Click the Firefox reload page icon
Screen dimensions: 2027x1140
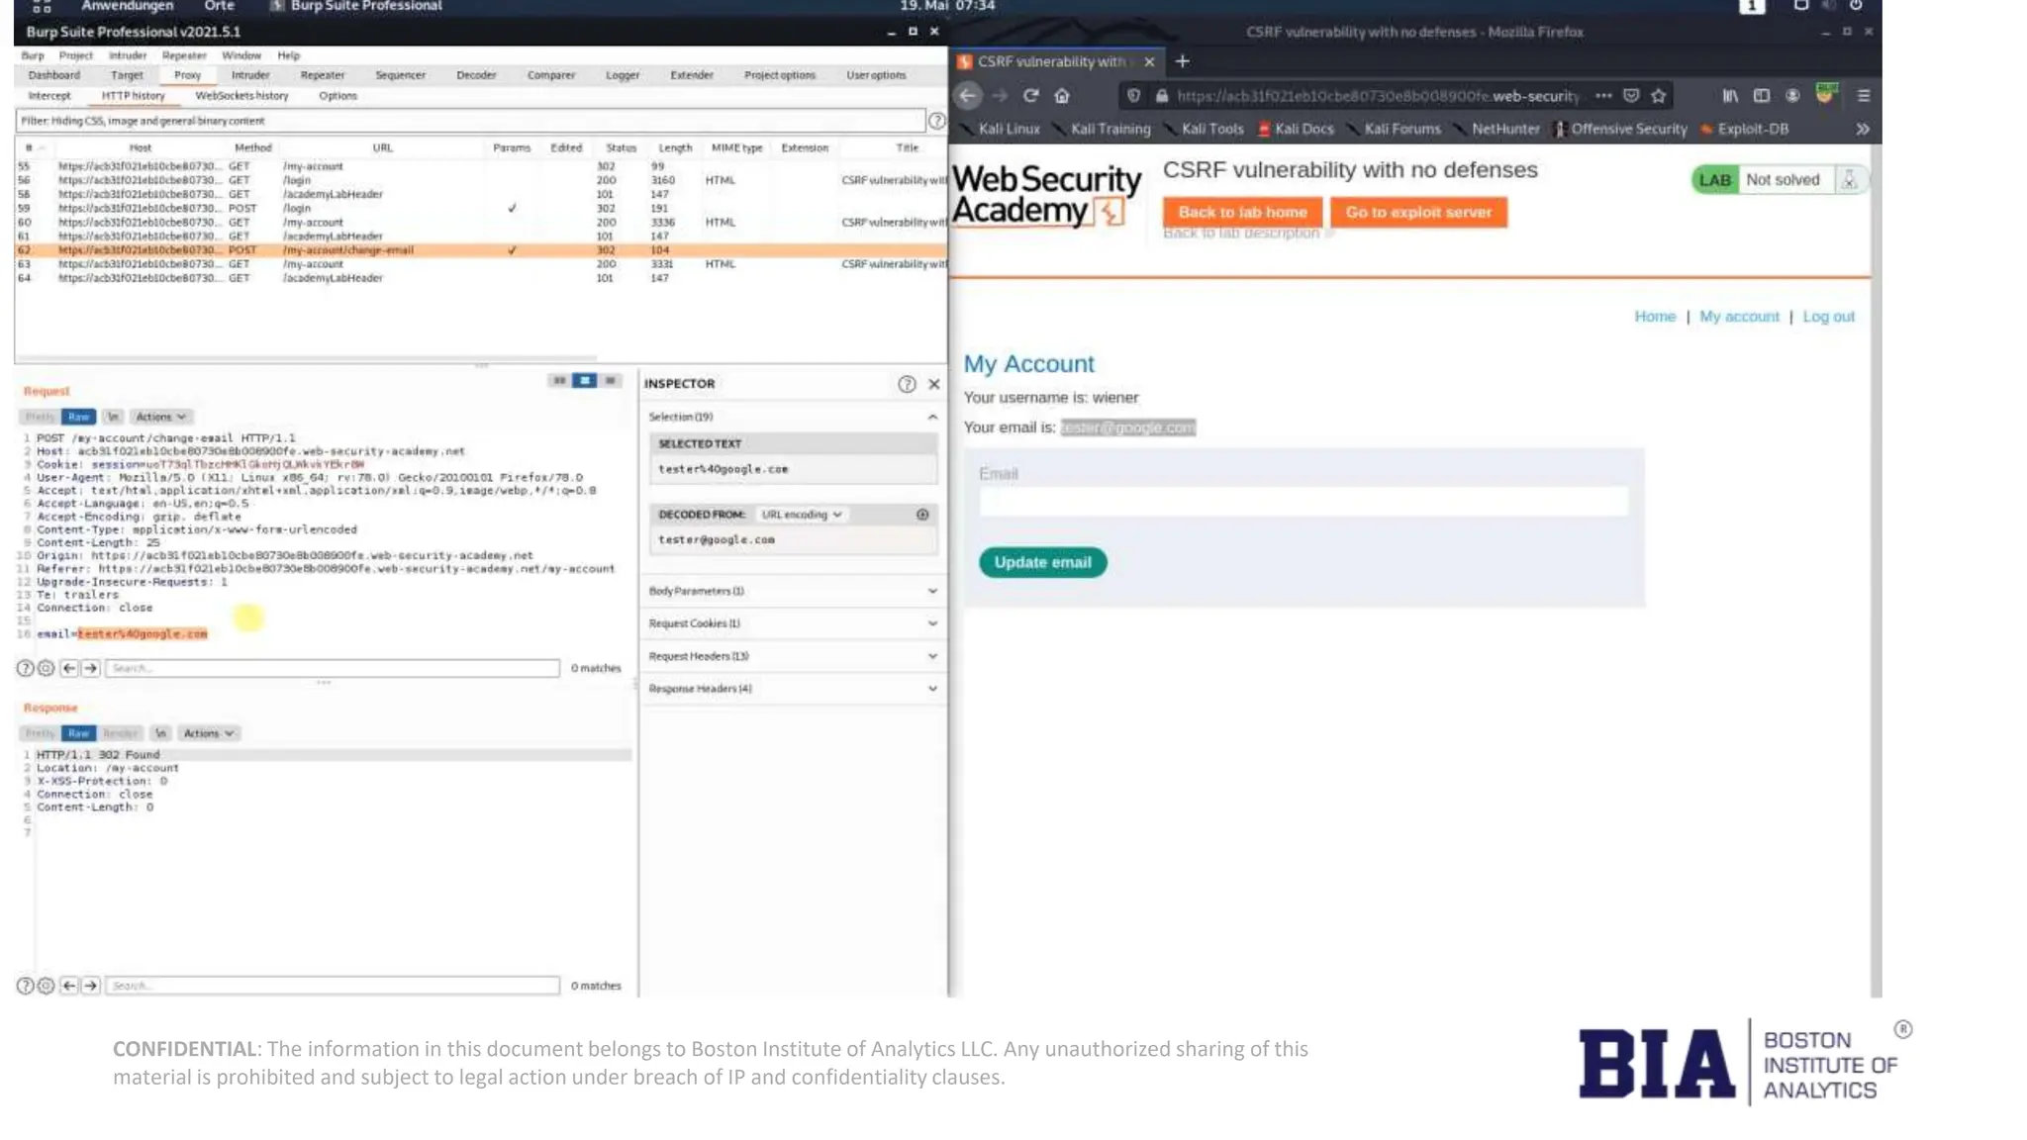[x=1030, y=96]
